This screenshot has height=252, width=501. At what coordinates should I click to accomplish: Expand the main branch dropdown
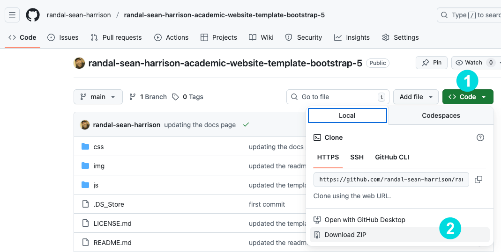point(98,97)
